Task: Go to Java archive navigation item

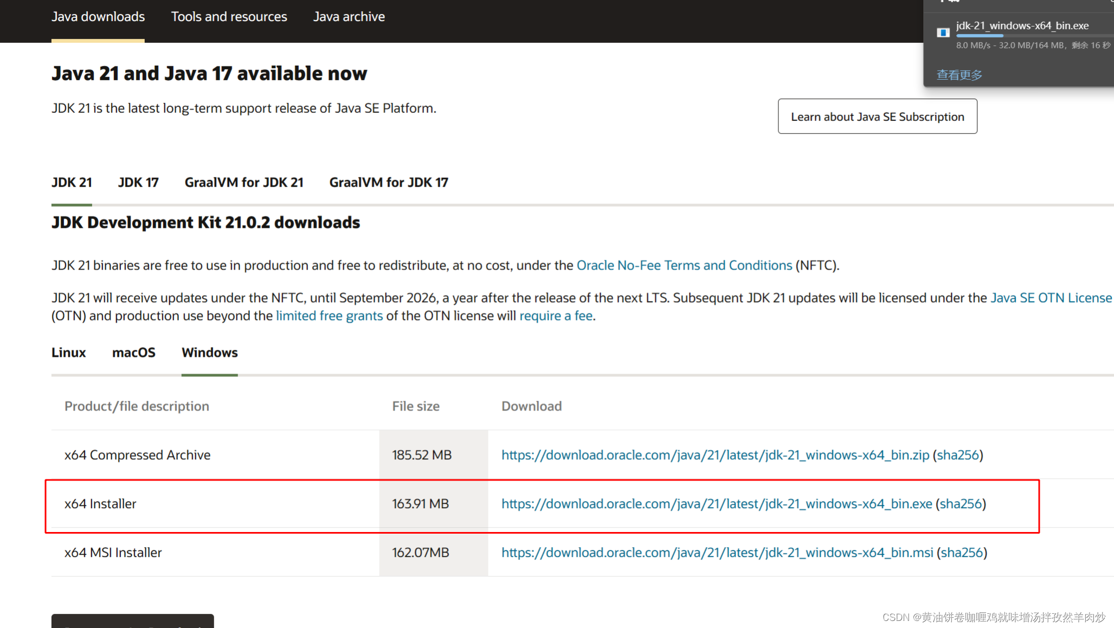Action: pyautogui.click(x=349, y=17)
